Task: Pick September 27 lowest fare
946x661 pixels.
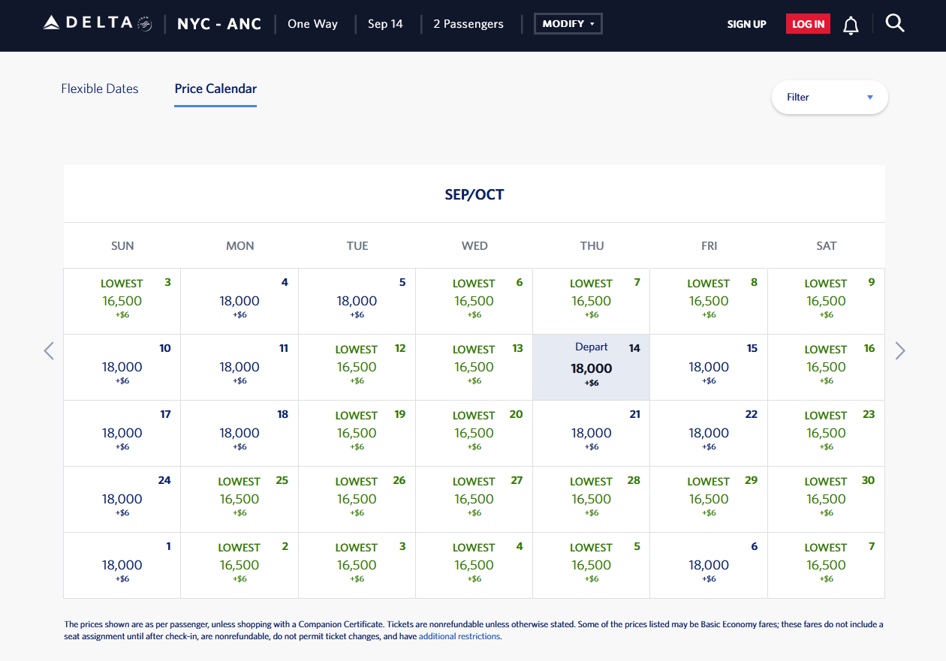Action: point(475,500)
